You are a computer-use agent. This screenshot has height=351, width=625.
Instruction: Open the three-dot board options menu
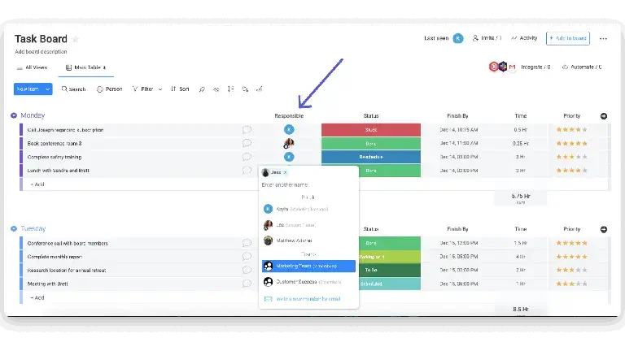point(603,39)
